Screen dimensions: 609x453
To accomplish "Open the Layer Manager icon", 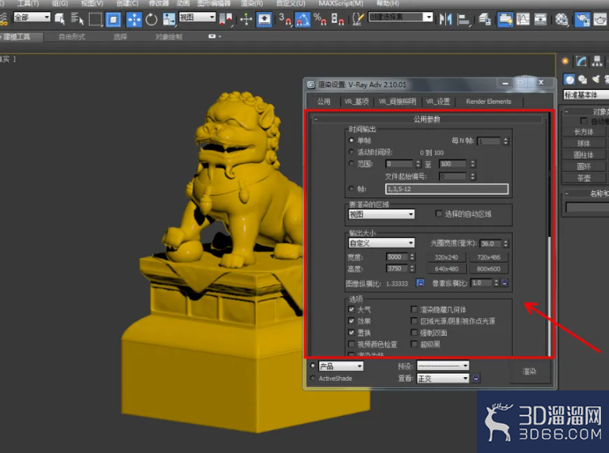I will 485,19.
